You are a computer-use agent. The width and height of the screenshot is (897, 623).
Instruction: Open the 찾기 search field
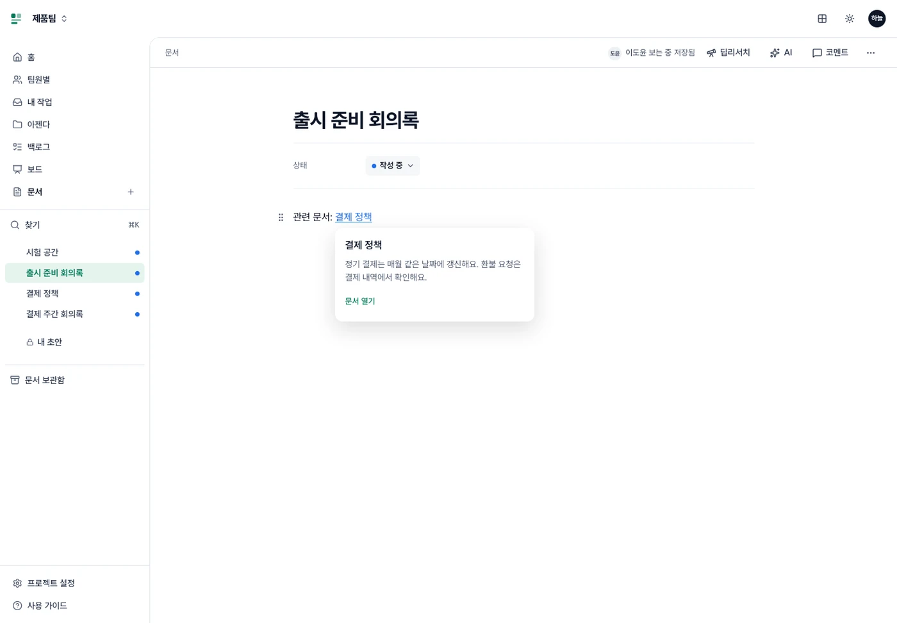[74, 225]
